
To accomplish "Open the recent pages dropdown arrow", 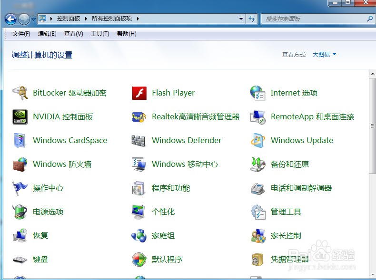I will point(33,19).
